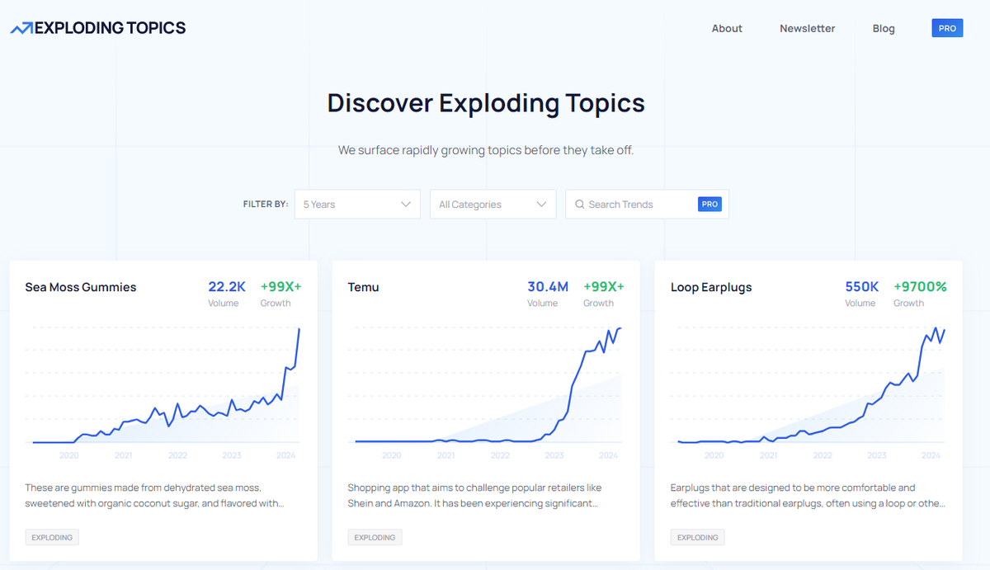This screenshot has width=990, height=570.
Task: Open the About menu item
Action: [x=727, y=28]
